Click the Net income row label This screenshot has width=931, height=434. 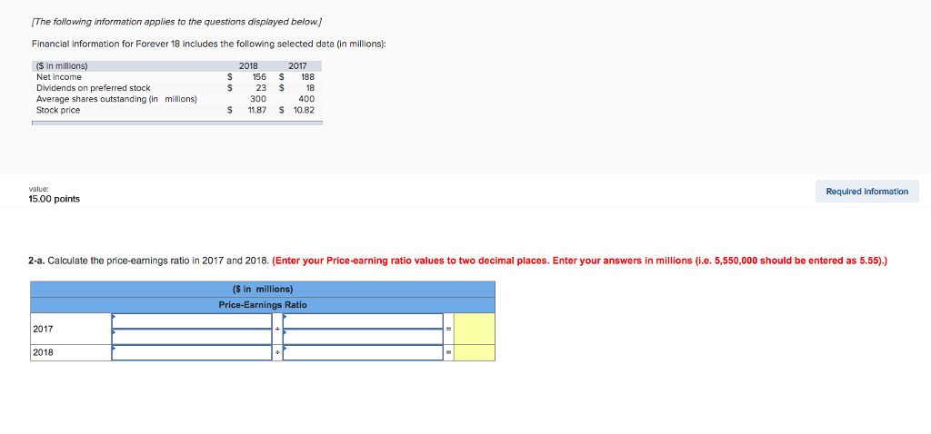(59, 77)
